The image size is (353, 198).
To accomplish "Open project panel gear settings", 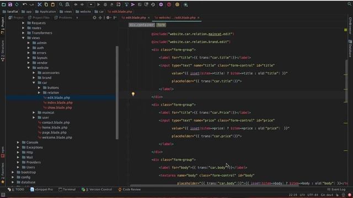I will click(108, 18).
